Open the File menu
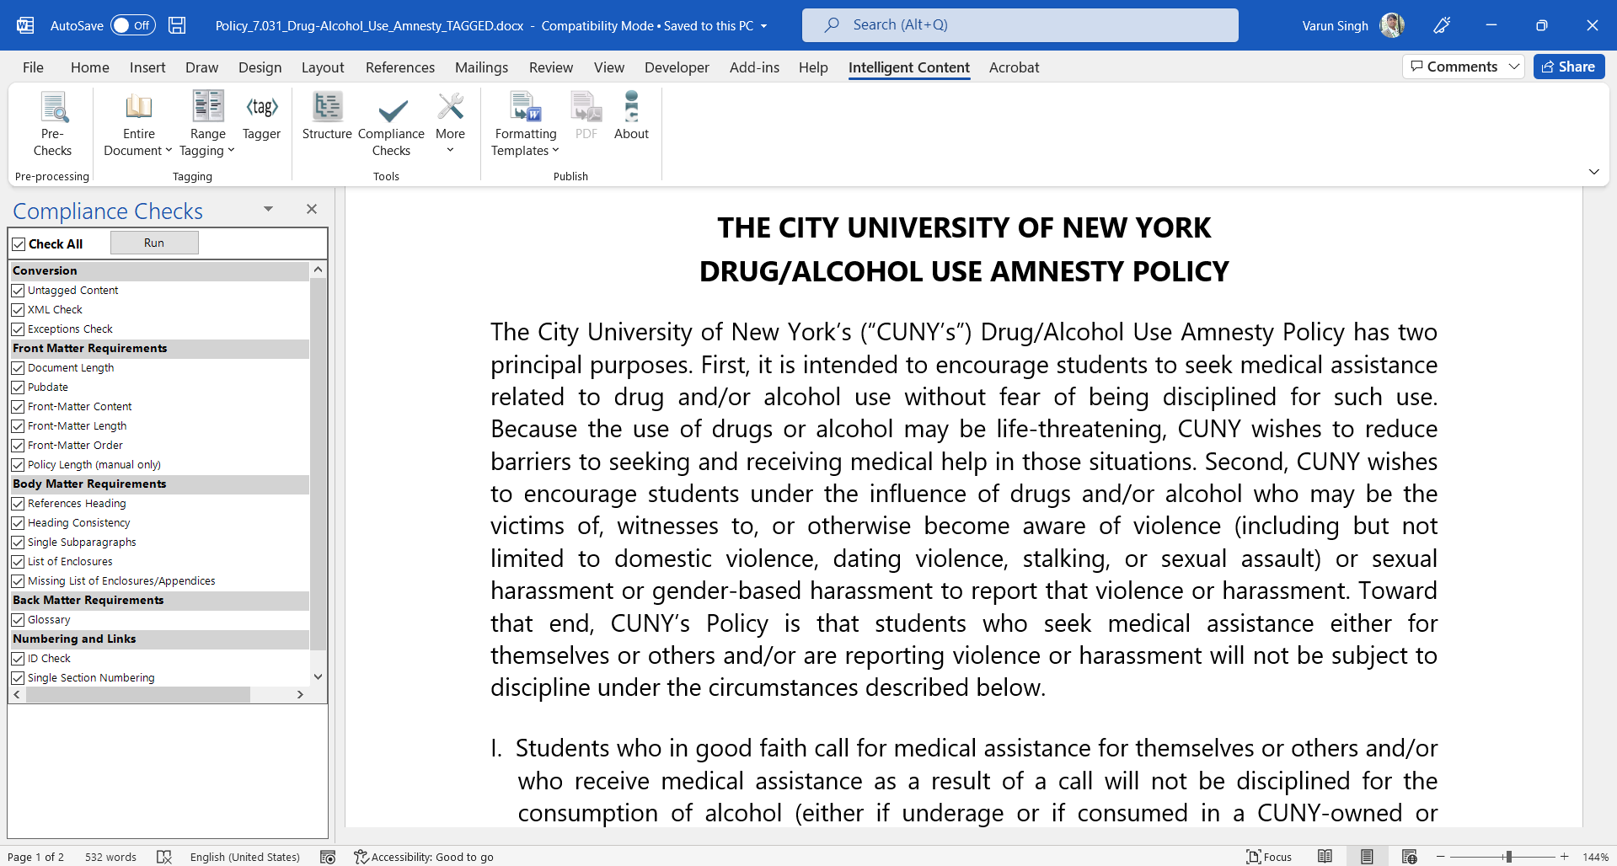Screen dimensions: 1617x866 coord(33,67)
